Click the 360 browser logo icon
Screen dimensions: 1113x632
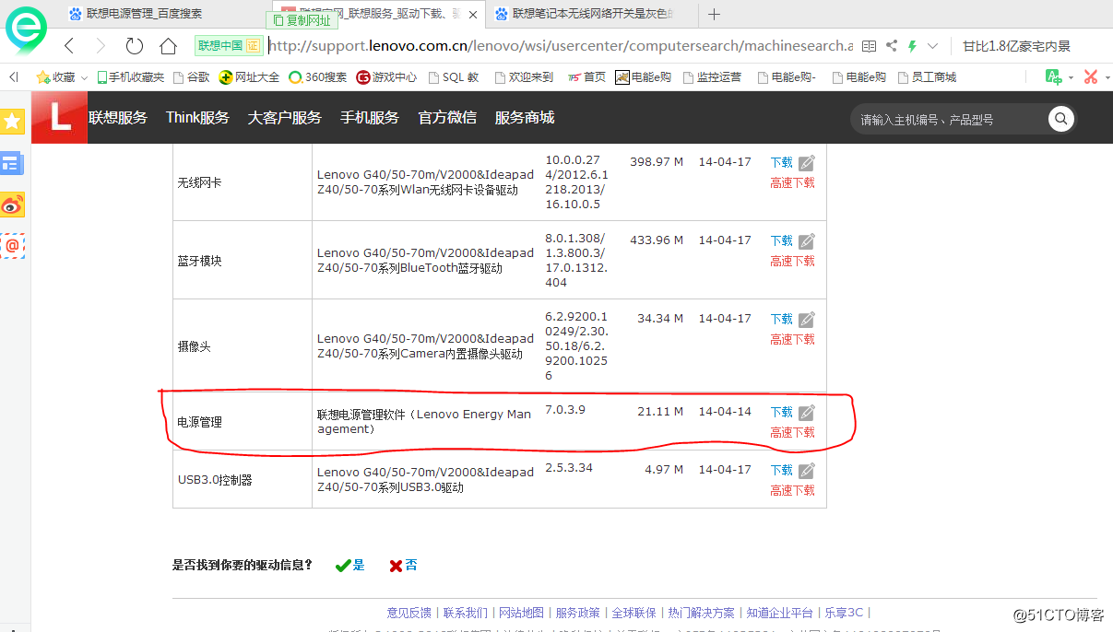26,29
